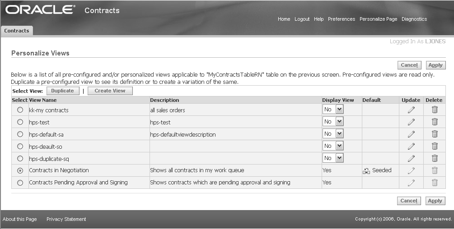The image size is (454, 229).
Task: Select Contracts Pending Approval and Signing radio
Action: (20, 183)
